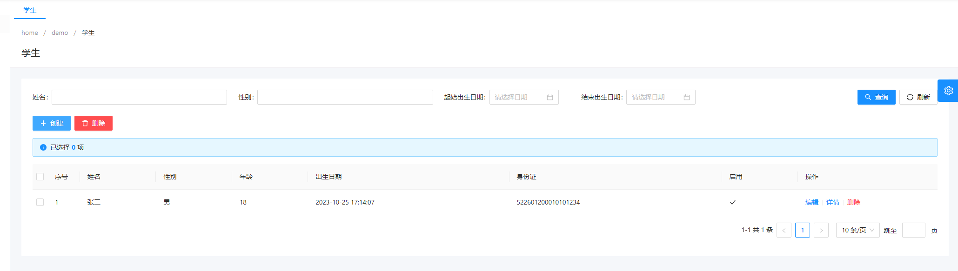Click the 姓名 column header
Image resolution: width=958 pixels, height=271 pixels.
pos(94,177)
